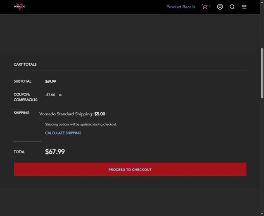Click the shipping options update note
Viewport: 264px width, 216px height.
click(x=81, y=124)
